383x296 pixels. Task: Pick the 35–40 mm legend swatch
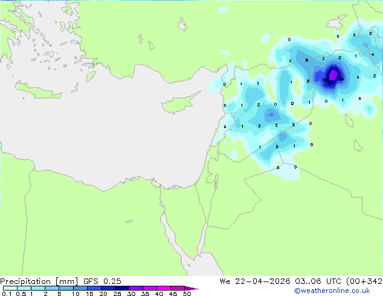click(x=149, y=288)
